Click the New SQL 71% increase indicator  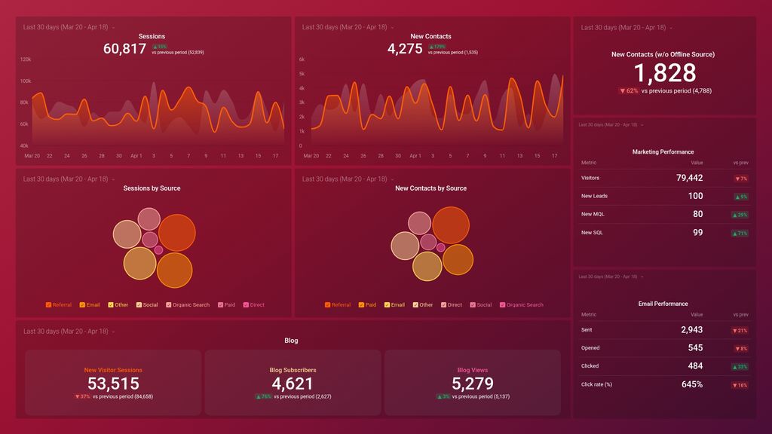[x=741, y=234]
